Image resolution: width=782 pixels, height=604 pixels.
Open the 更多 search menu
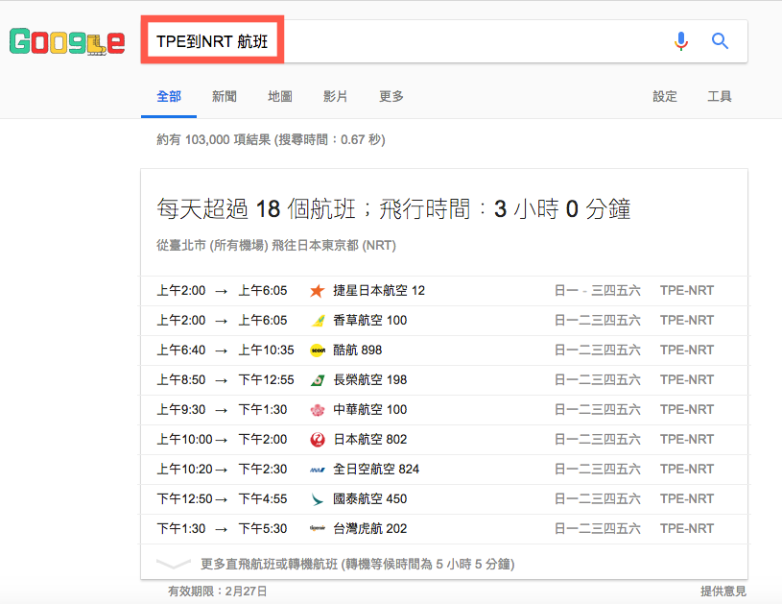click(x=391, y=96)
